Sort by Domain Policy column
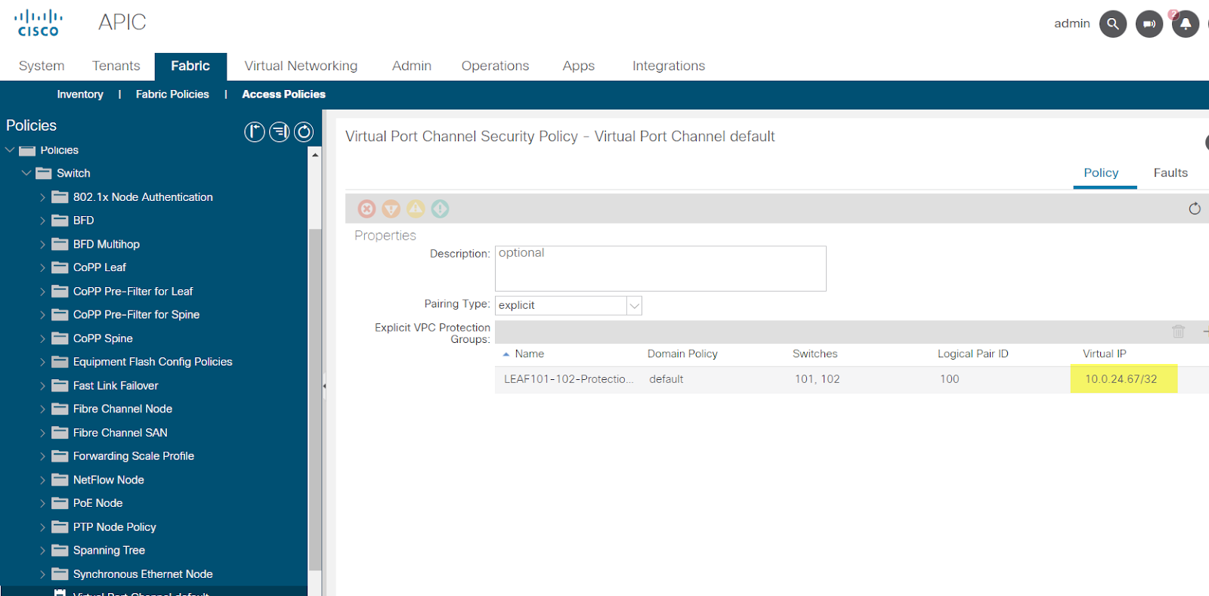Screen dimensions: 1209x596 pyautogui.click(x=682, y=354)
